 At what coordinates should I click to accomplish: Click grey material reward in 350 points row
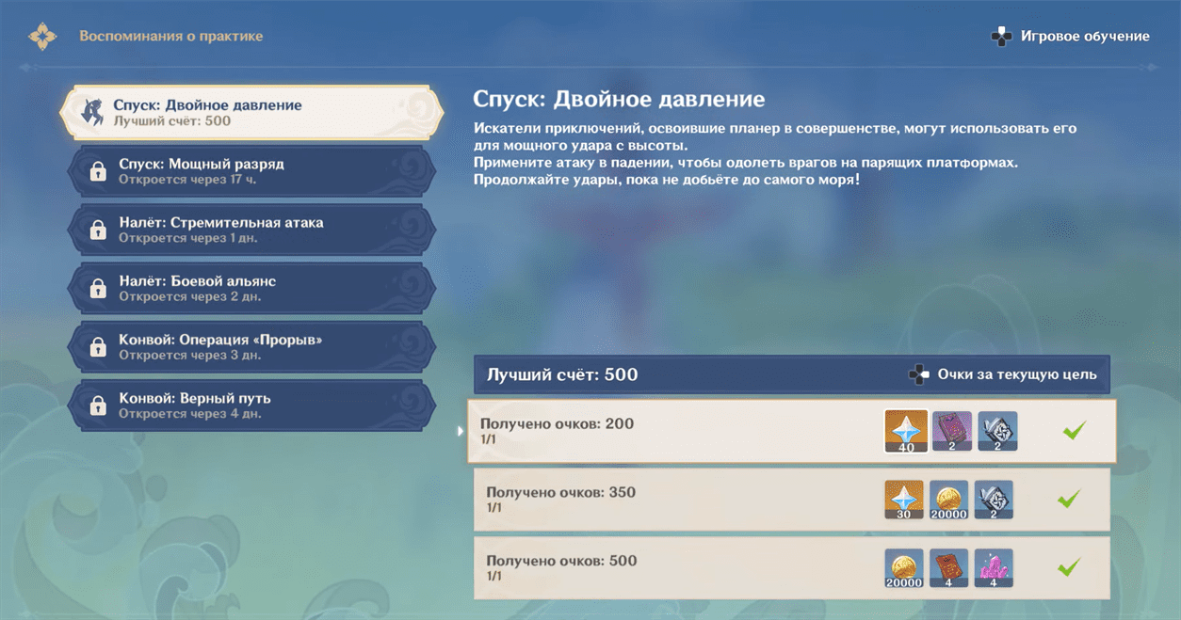[994, 500]
